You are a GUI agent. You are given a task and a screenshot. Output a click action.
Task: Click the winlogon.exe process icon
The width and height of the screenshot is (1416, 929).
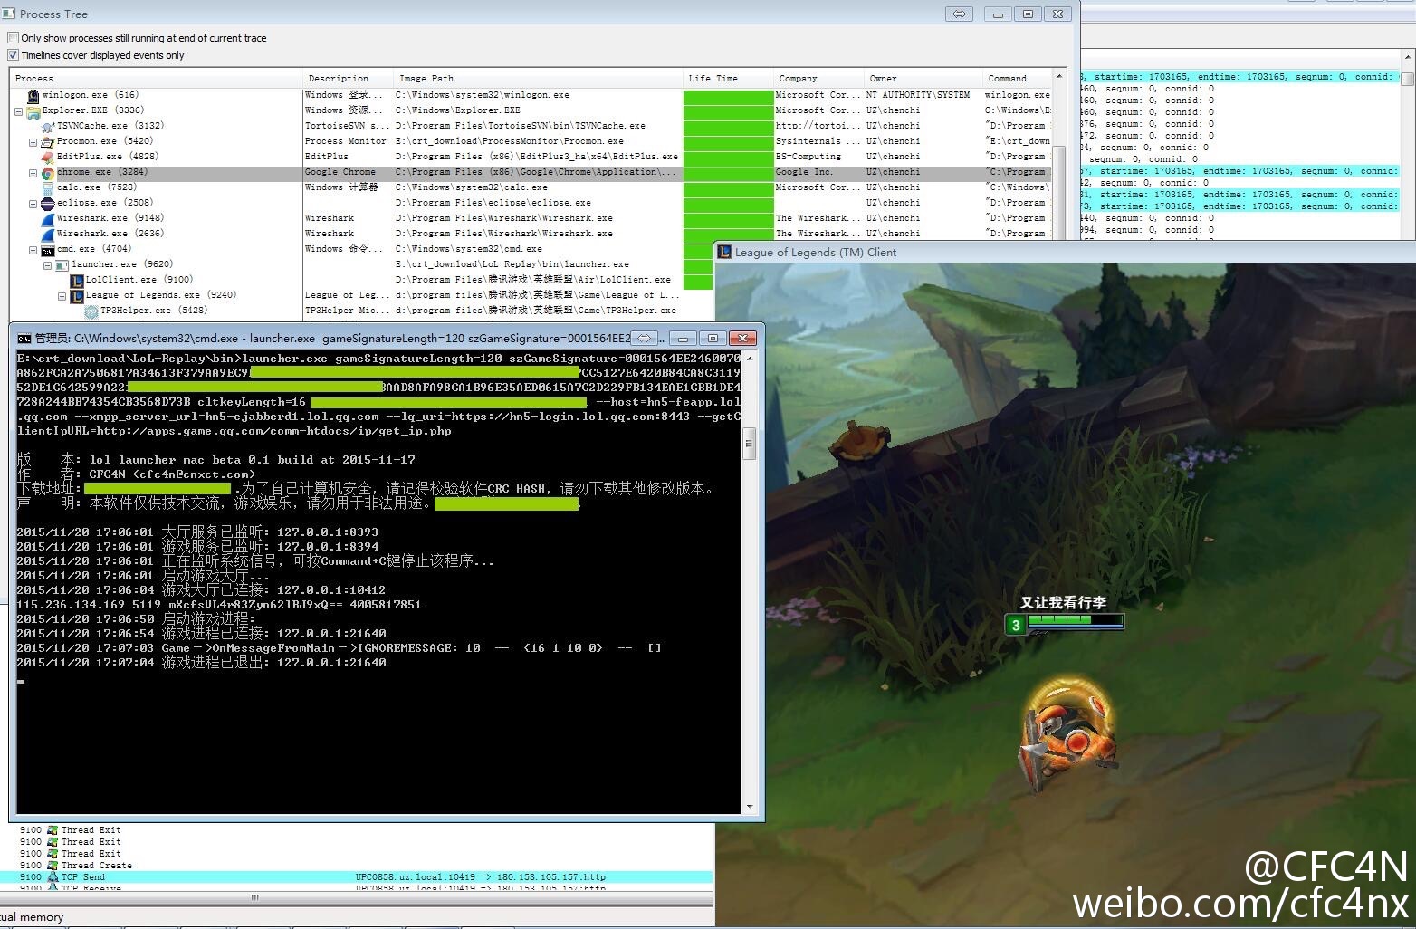pyautogui.click(x=33, y=95)
